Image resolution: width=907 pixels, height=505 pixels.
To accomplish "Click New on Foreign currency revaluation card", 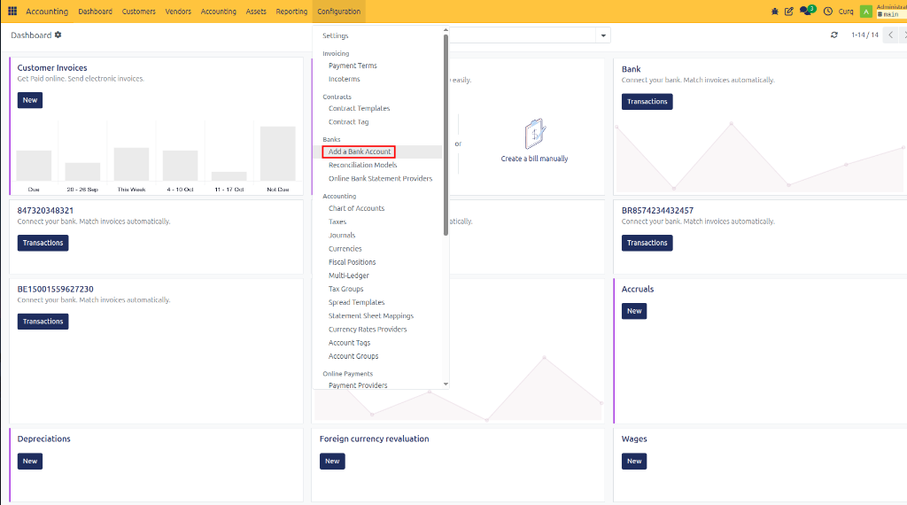I will 332,461.
